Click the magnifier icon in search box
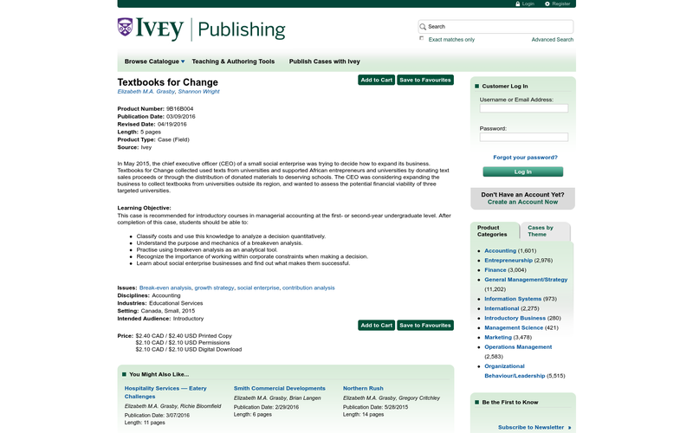The width and height of the screenshot is (693, 433). point(423,27)
